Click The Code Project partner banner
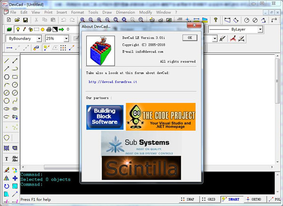This screenshot has width=283, height=206. click(x=160, y=116)
